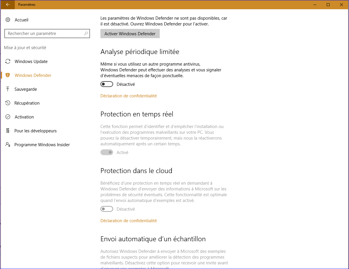Click the Sauvegarde upload arrow icon
Screen dimensions: 349x269
[x=8, y=89]
